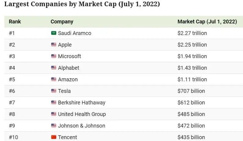
Task: Click the US flag beside Johnson & Johnson
Action: [x=54, y=126]
